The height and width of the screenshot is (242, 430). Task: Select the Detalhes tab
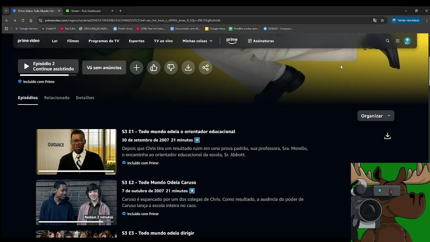click(x=85, y=98)
